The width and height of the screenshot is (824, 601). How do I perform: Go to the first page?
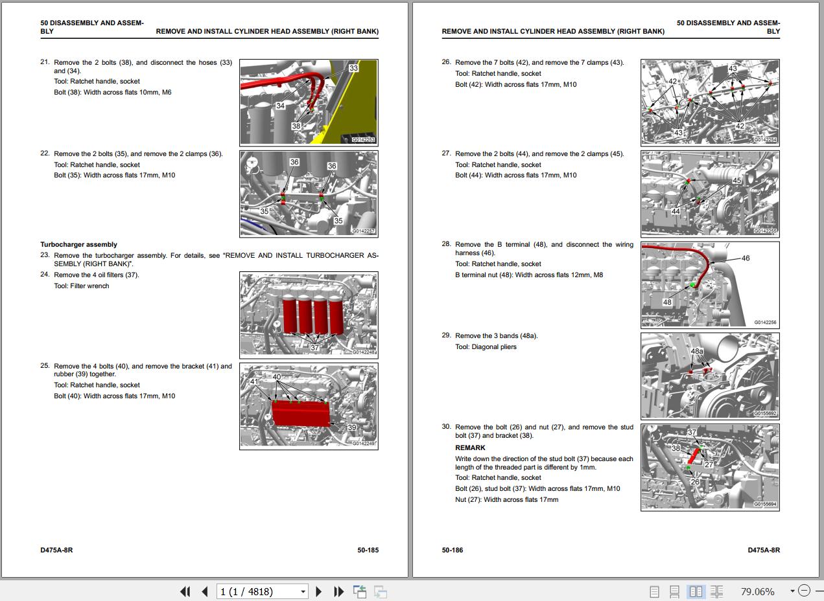click(185, 591)
